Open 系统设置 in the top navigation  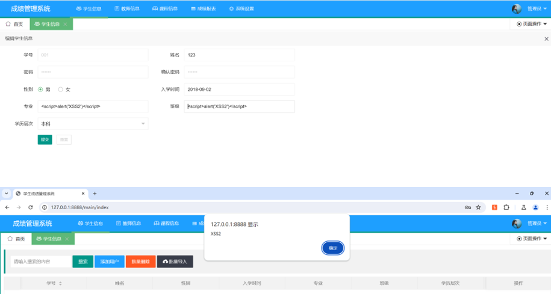point(241,9)
